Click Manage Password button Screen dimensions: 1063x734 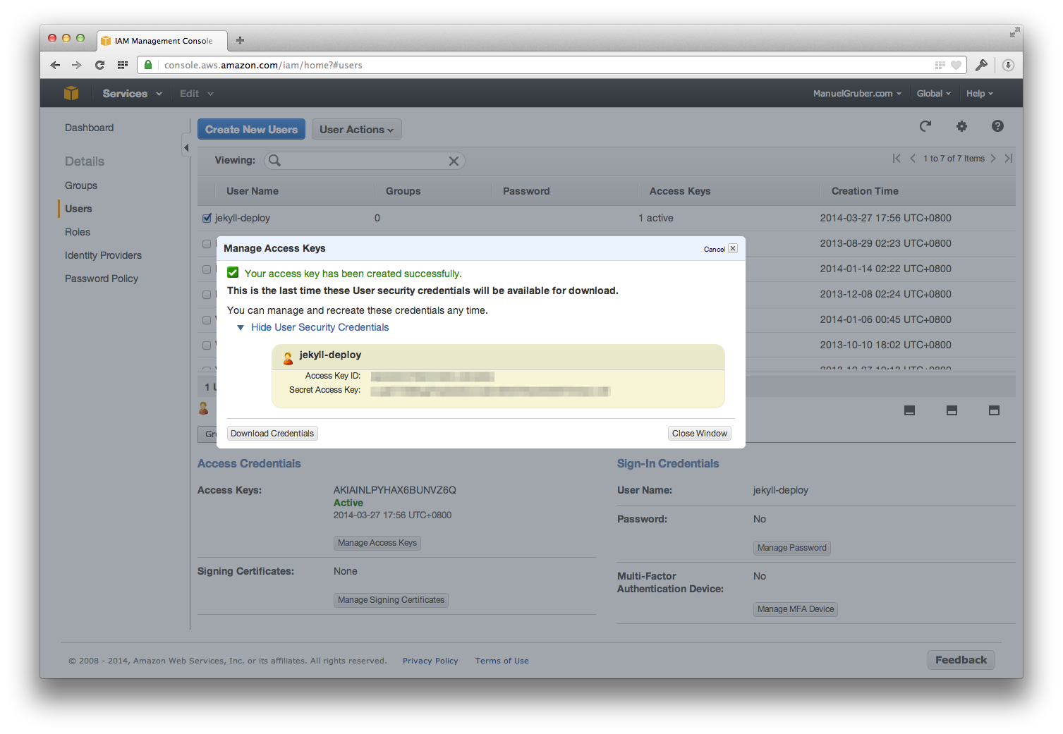click(792, 548)
